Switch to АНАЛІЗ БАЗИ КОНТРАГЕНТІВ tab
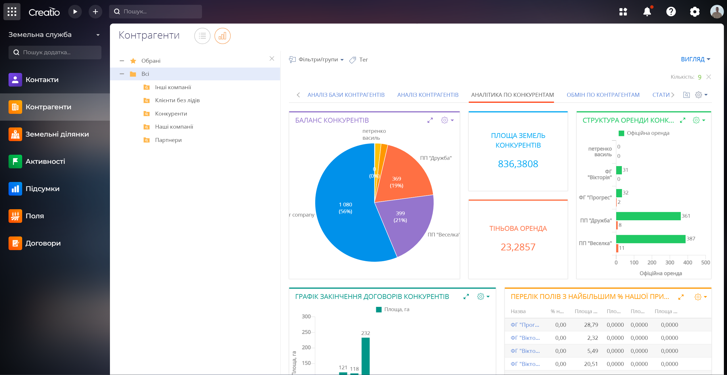 (x=346, y=95)
